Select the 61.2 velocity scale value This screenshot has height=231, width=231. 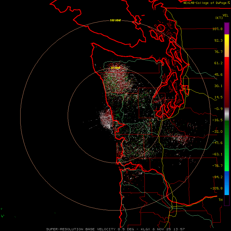[218, 63]
